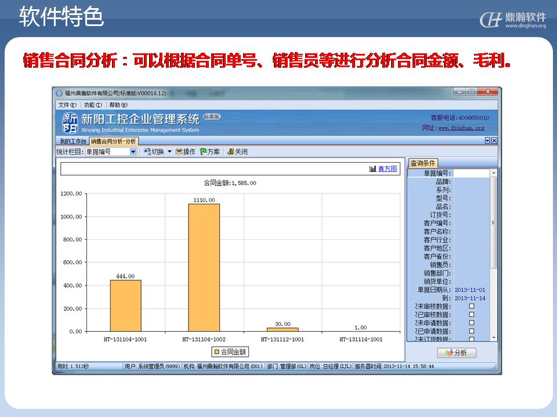Click the 1.00 value label
557x417 pixels.
coord(360,327)
